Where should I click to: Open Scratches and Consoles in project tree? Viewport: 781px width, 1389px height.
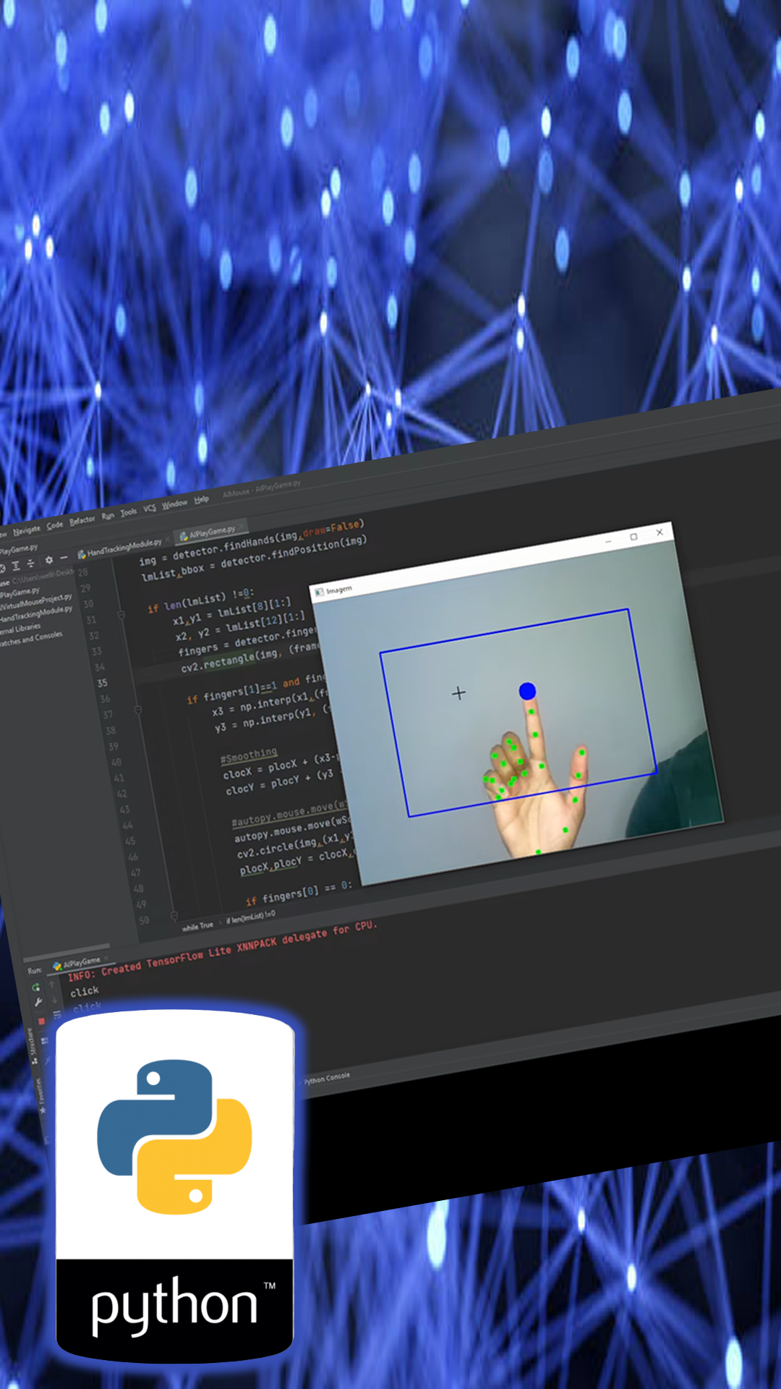[31, 639]
